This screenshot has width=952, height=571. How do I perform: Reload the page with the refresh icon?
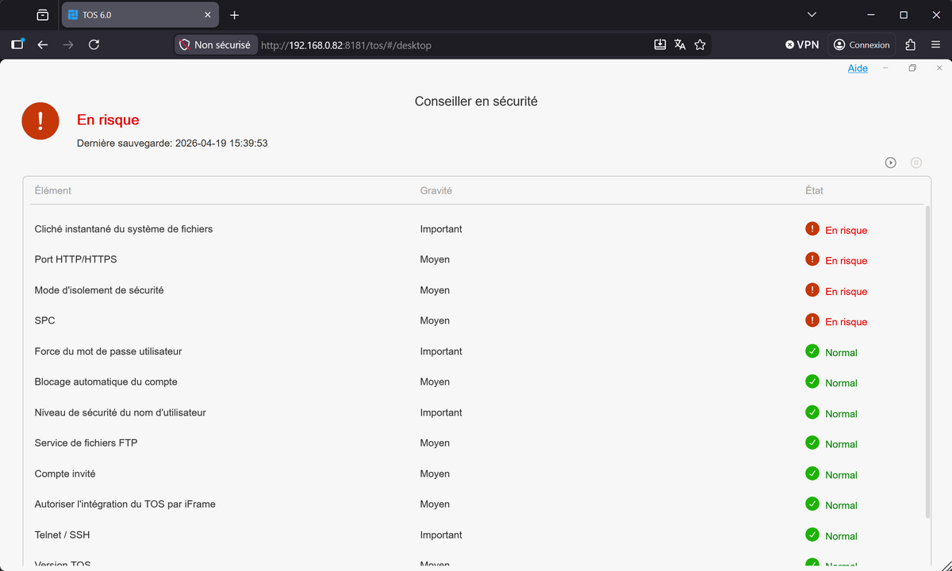click(94, 45)
